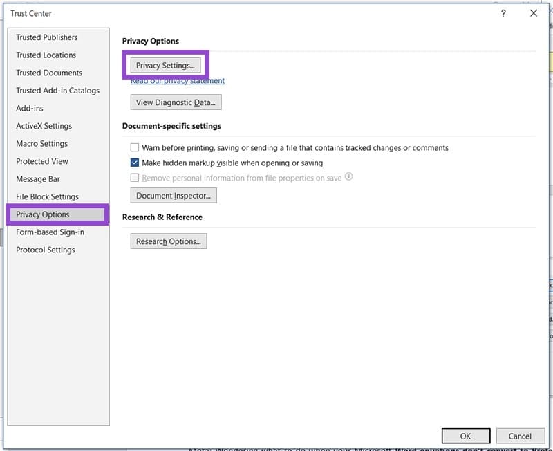Check remove personal information on save

pyautogui.click(x=135, y=178)
